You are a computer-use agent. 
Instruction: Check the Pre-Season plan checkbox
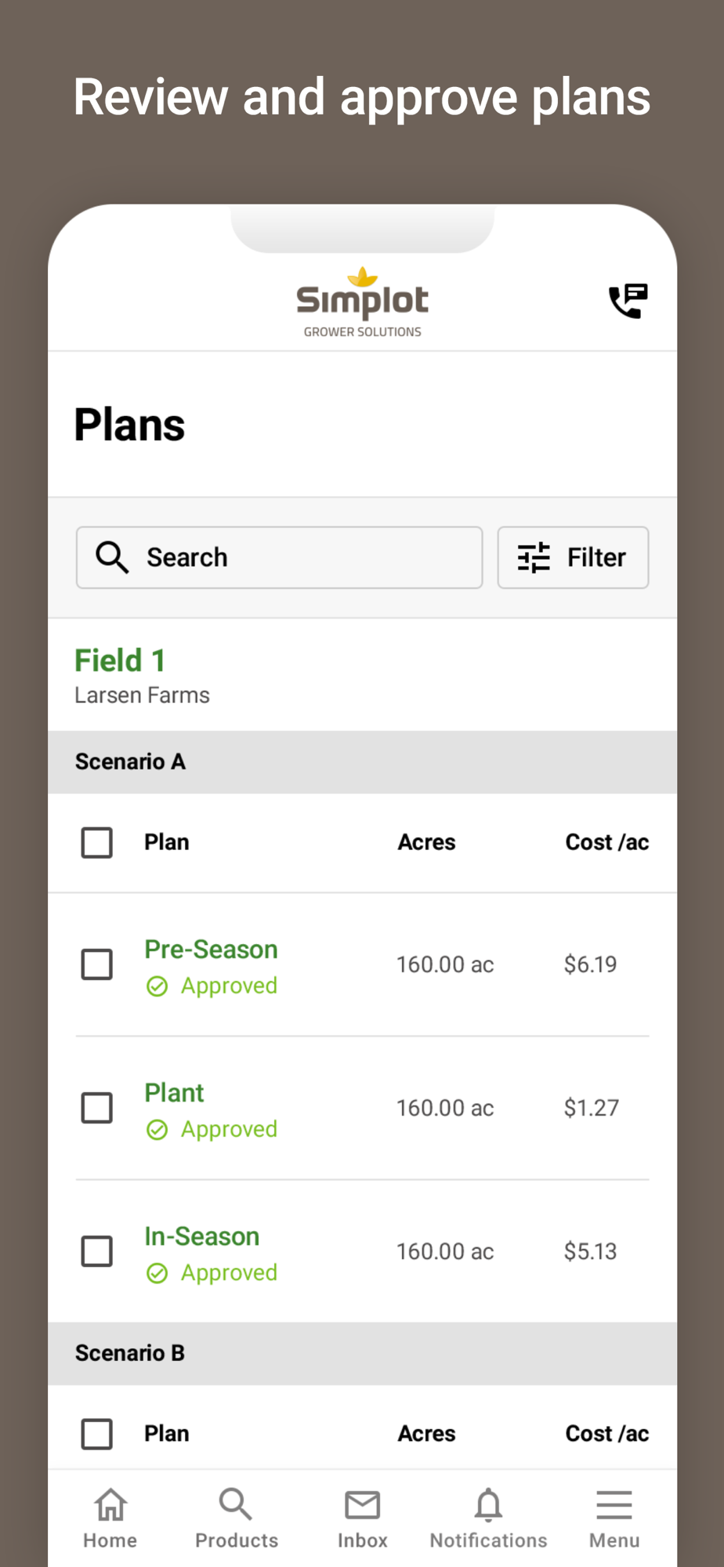[x=97, y=964]
